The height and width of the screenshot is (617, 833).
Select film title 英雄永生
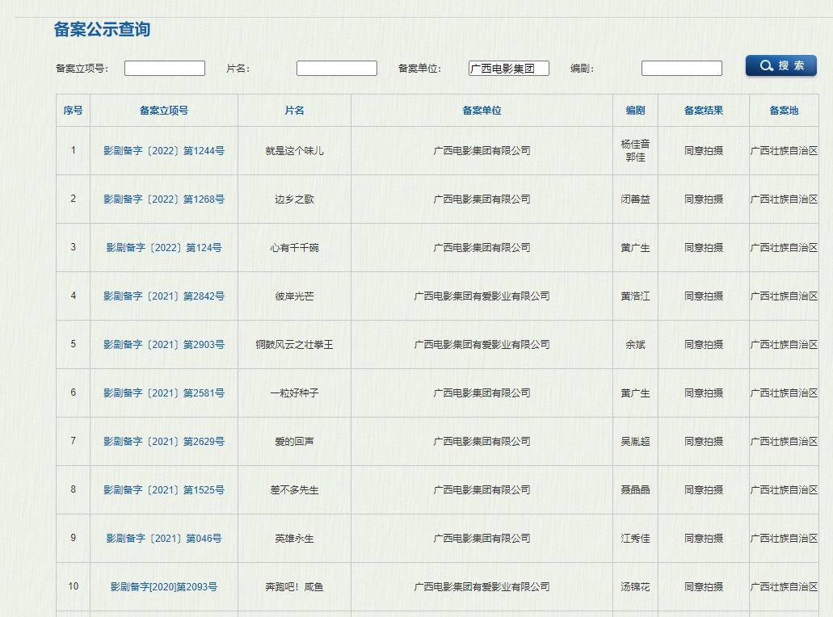point(294,539)
